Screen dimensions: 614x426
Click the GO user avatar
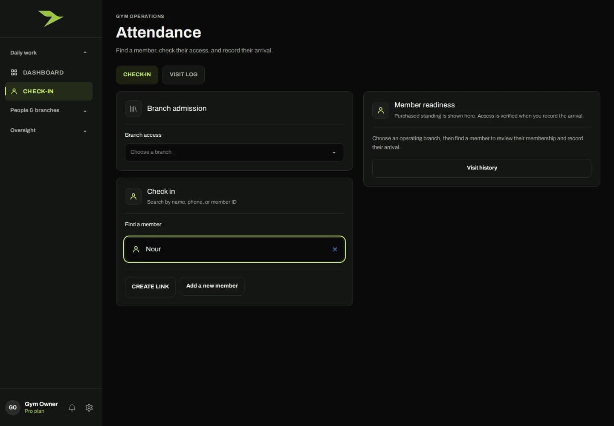[x=13, y=407]
